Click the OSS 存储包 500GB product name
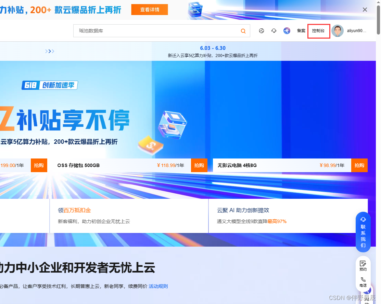381x304 pixels. 78,165
